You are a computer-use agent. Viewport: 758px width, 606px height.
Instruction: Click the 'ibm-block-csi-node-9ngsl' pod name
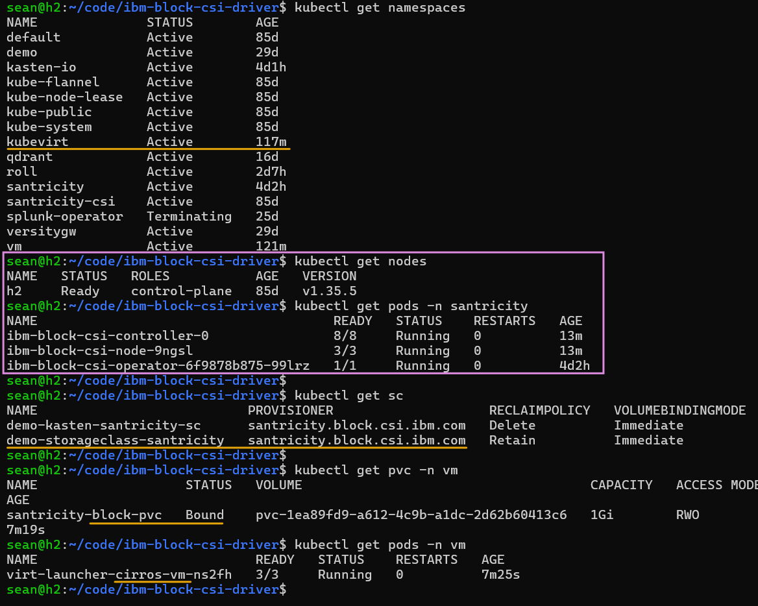[x=99, y=351]
